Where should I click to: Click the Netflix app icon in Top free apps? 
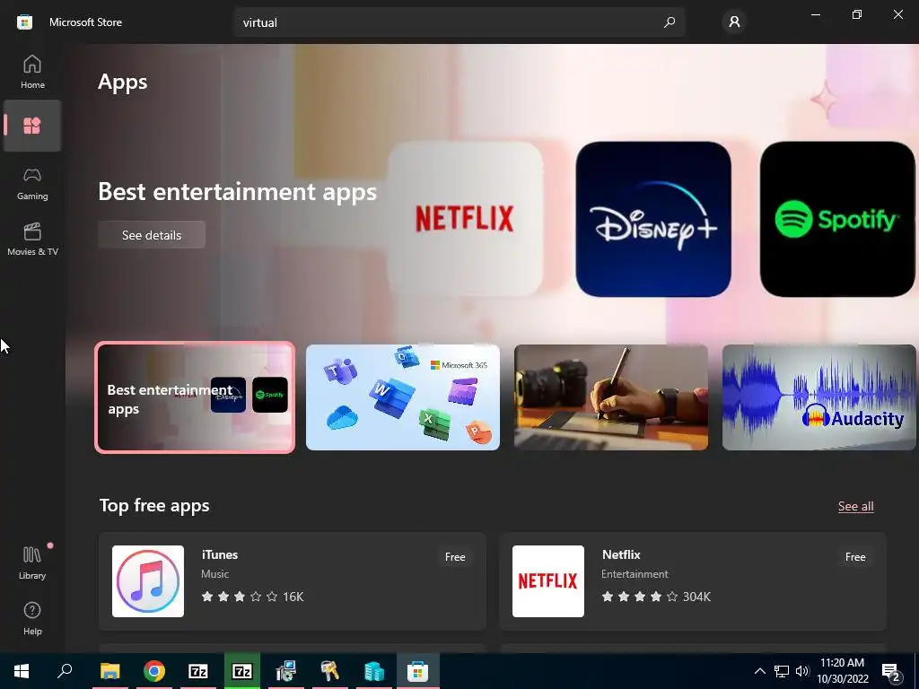pos(548,581)
